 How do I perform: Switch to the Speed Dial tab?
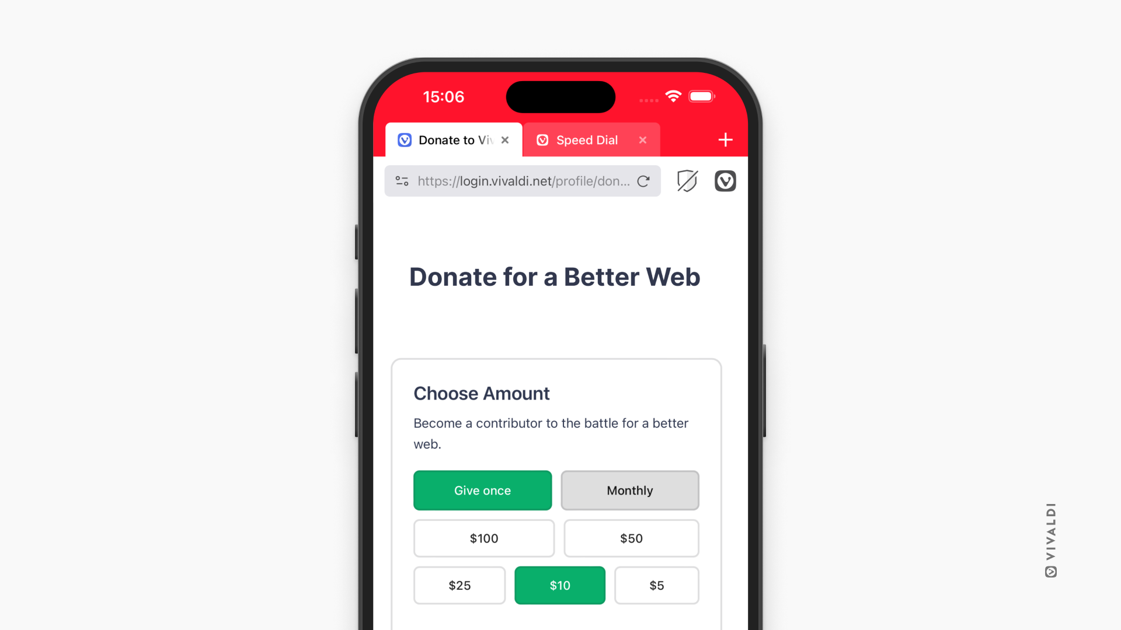point(587,139)
